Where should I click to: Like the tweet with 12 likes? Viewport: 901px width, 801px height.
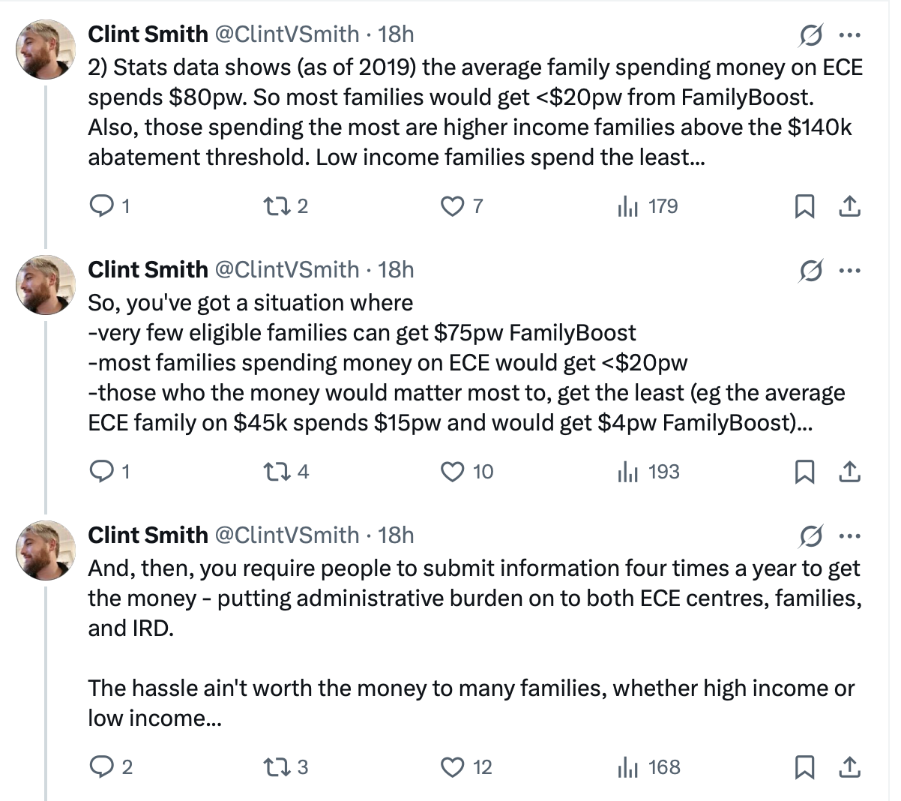(x=452, y=767)
